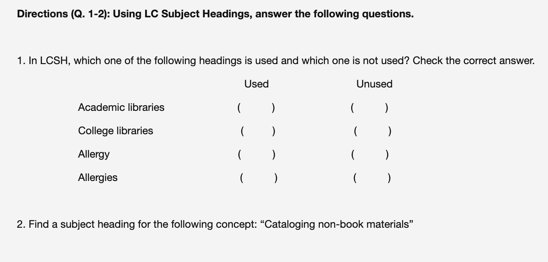
Task: Click the College libraries label
Action: 116,131
